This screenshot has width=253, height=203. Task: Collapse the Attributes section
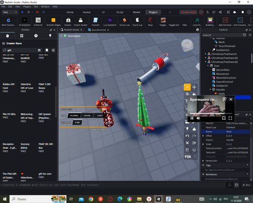pos(203,175)
